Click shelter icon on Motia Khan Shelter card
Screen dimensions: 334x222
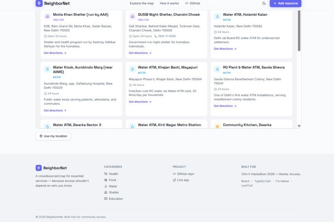(47, 17)
